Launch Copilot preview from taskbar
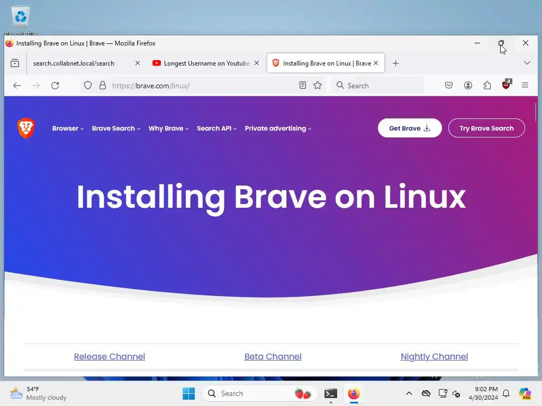 point(525,393)
